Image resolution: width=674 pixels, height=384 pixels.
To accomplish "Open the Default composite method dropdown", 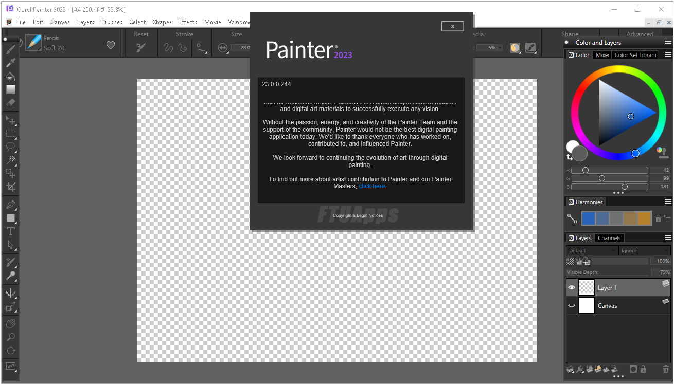I will (592, 250).
